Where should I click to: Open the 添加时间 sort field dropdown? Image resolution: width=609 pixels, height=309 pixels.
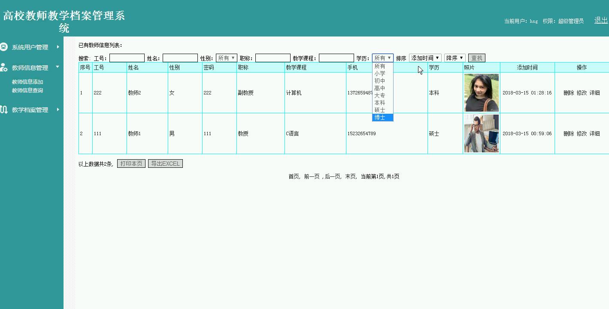425,58
